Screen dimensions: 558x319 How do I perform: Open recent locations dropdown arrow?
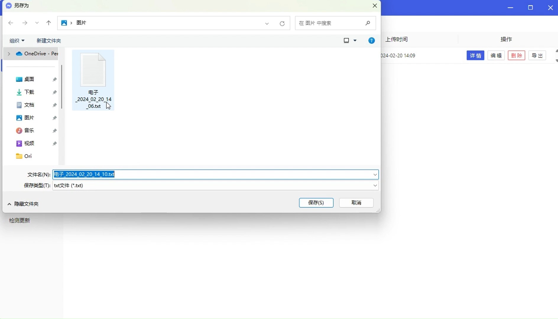click(x=37, y=23)
